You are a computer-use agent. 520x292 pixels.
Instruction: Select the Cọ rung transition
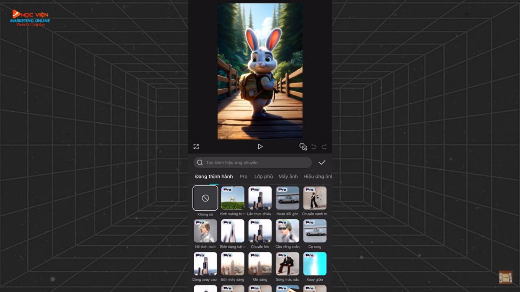(315, 231)
